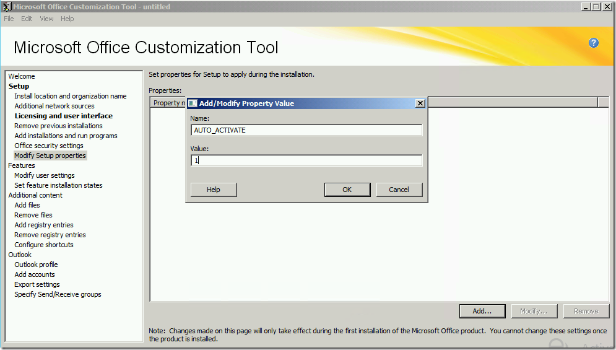The width and height of the screenshot is (616, 350).
Task: Select the Features section heading
Action: tap(22, 165)
